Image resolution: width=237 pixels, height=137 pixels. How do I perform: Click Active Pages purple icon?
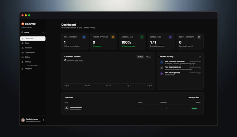[x=170, y=37]
